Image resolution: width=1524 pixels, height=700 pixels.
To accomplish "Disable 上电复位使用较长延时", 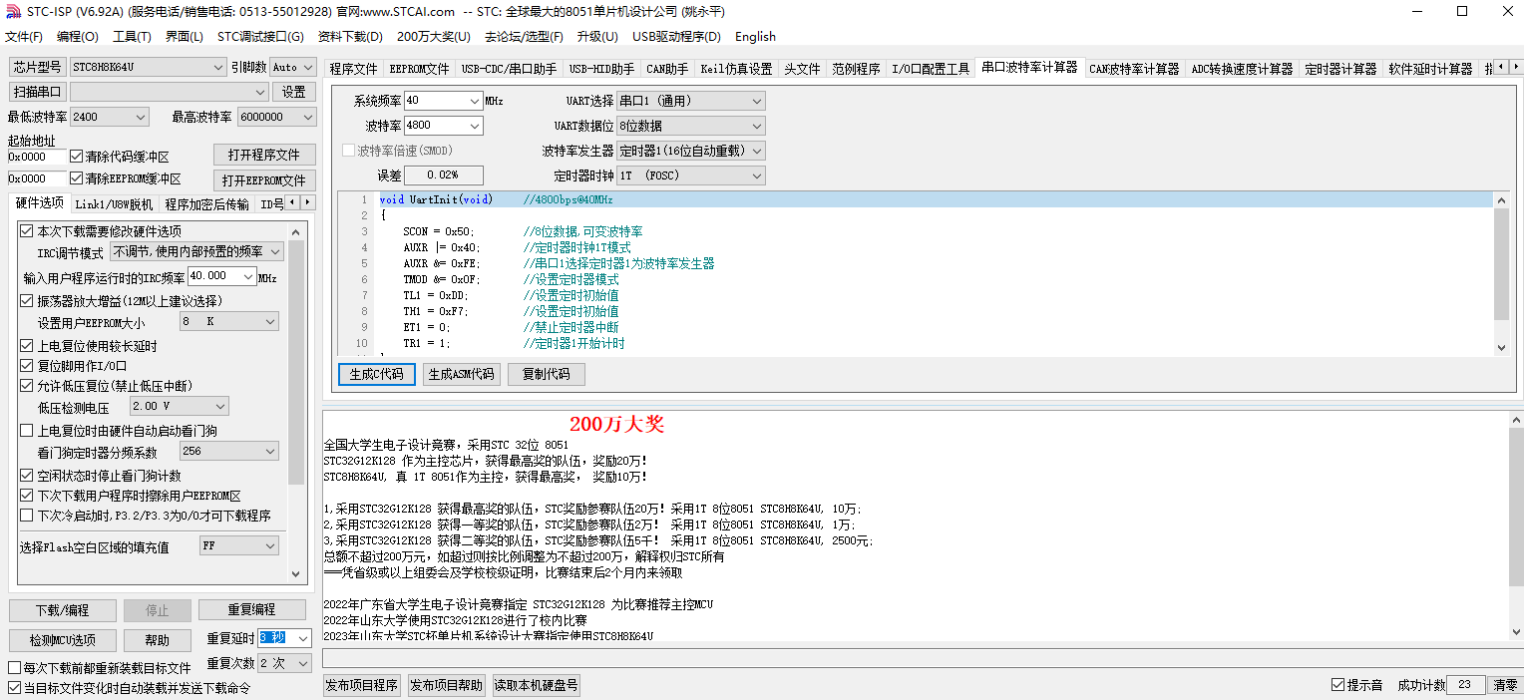I will (x=27, y=346).
